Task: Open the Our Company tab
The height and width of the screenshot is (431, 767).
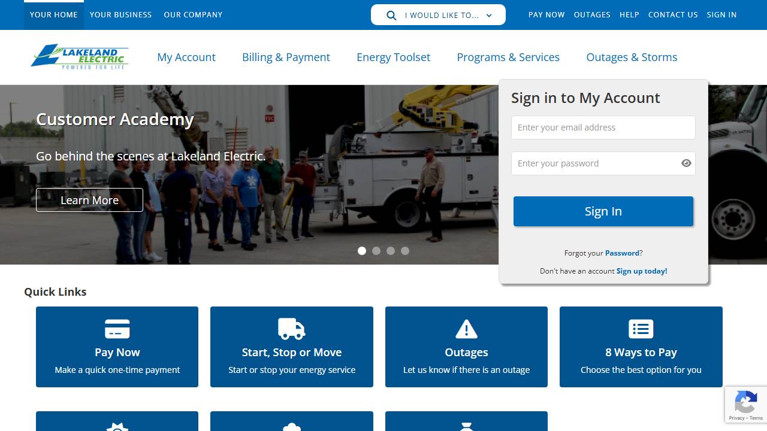Action: 193,15
